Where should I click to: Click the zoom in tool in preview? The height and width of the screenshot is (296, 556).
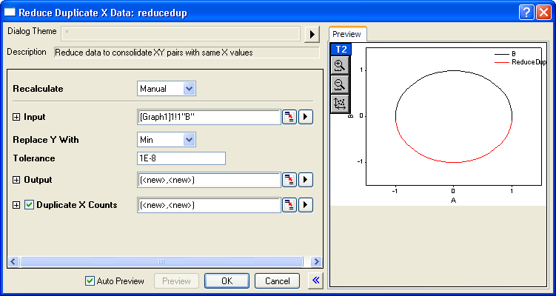point(341,66)
